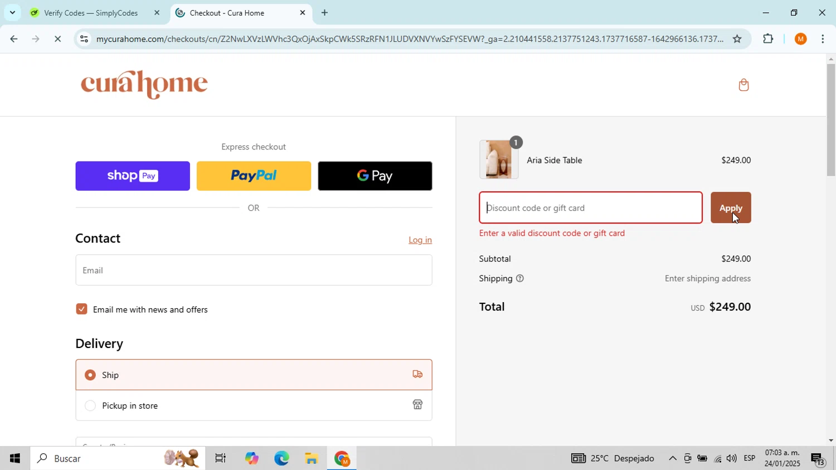
Task: Open the shopping bag cart icon
Action: point(743,85)
